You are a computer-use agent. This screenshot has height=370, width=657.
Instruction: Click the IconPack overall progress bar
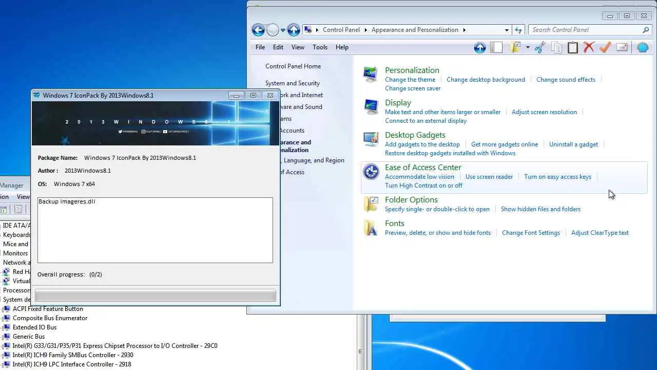tap(155, 295)
